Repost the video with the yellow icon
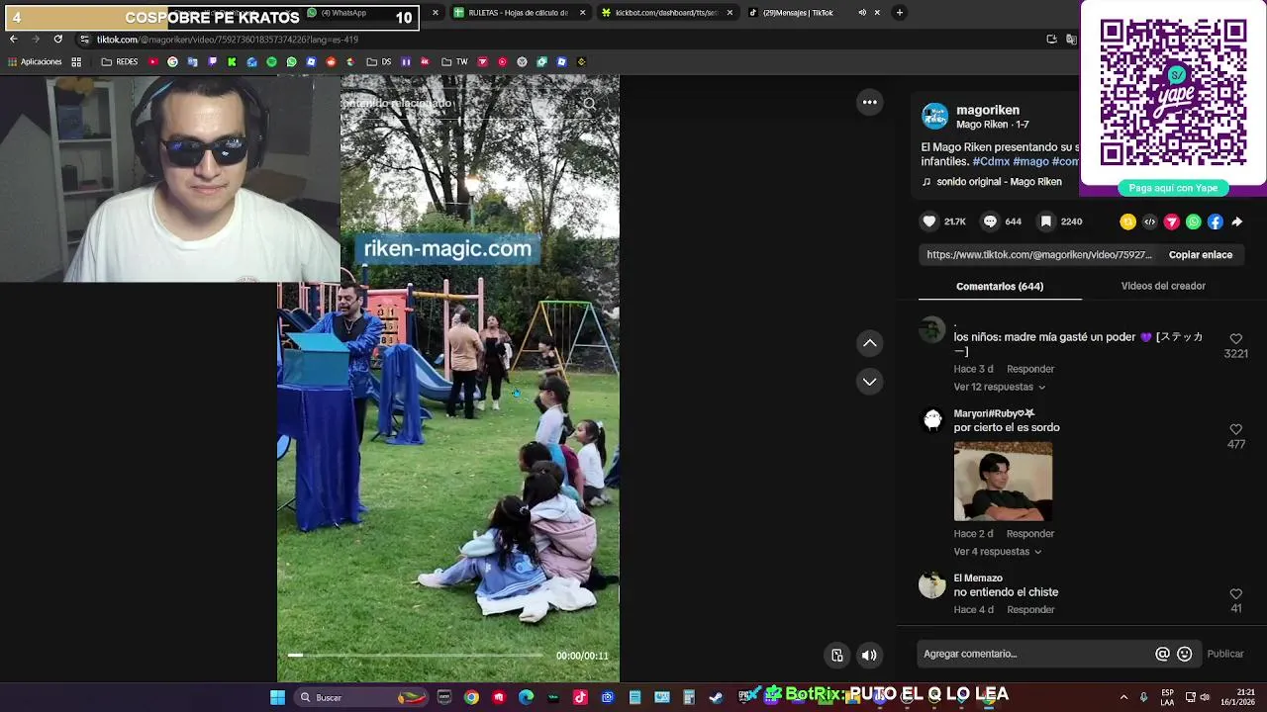 click(1127, 222)
